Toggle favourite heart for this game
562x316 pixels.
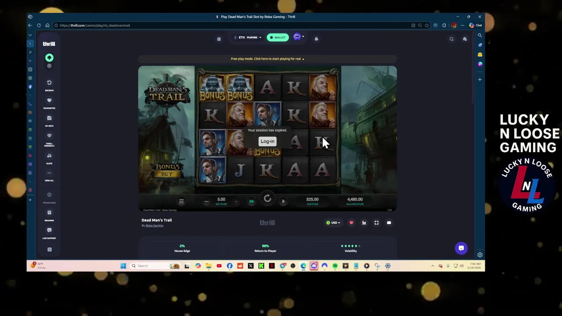351,223
